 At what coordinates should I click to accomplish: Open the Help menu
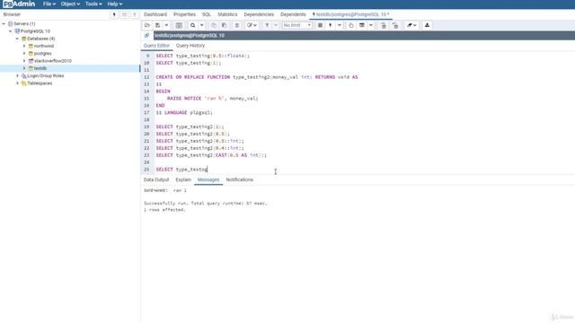point(115,4)
